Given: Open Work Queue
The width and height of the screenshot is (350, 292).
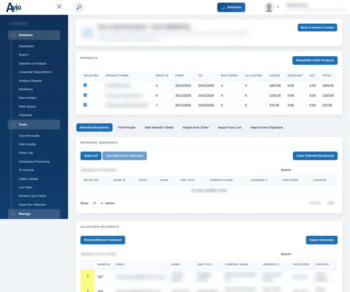Looking at the screenshot, I should [27, 107].
